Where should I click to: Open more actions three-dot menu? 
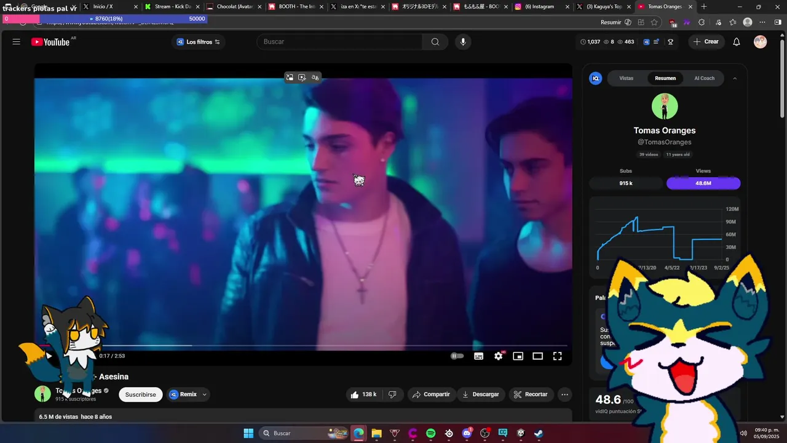564,394
